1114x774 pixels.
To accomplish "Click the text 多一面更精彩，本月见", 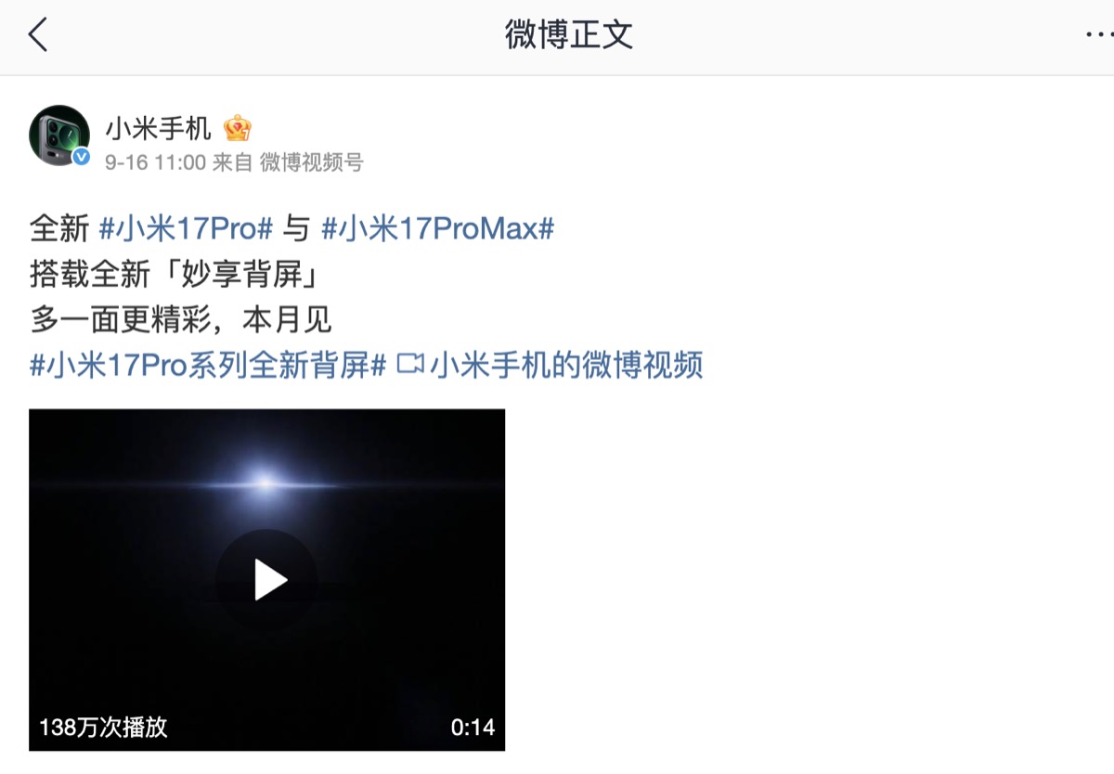I will point(181,320).
